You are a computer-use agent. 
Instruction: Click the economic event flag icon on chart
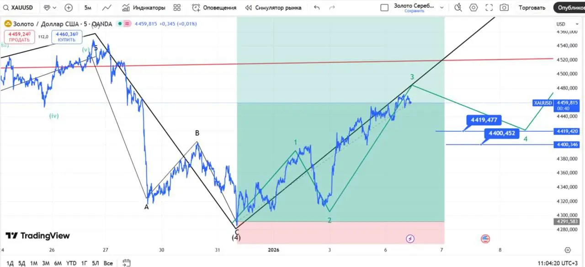coord(485,239)
